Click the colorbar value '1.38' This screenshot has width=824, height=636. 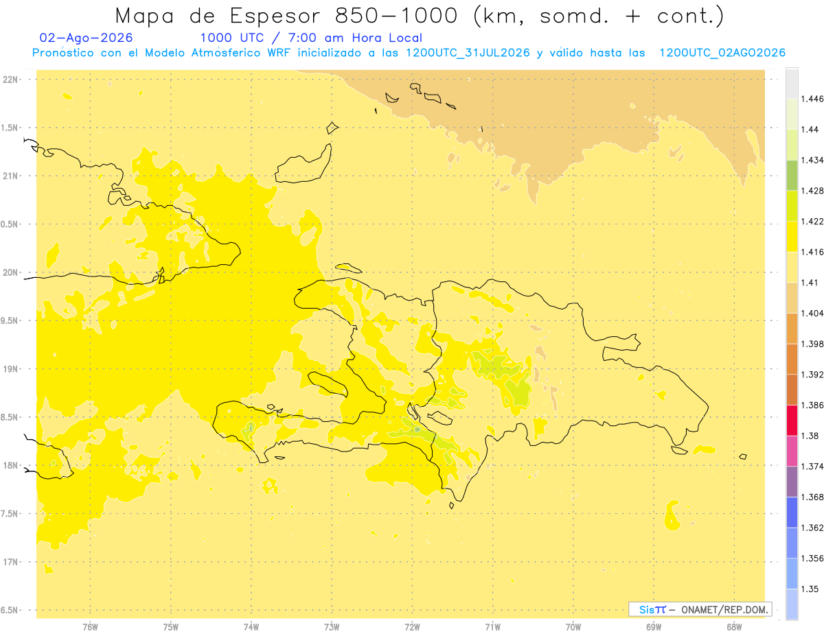[x=811, y=436]
